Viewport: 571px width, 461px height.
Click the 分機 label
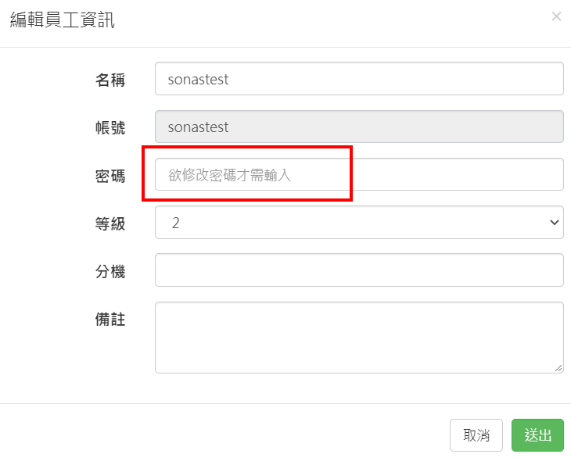point(110,271)
